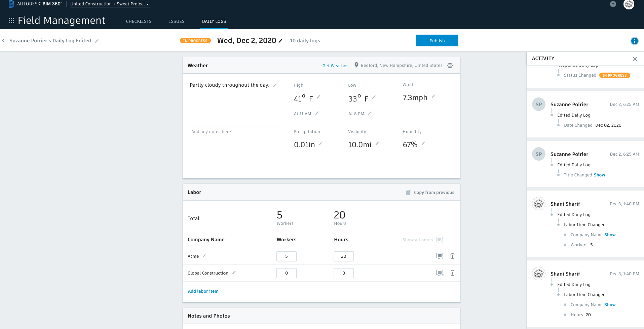
Task: Open the user profile avatar menu
Action: (629, 4)
